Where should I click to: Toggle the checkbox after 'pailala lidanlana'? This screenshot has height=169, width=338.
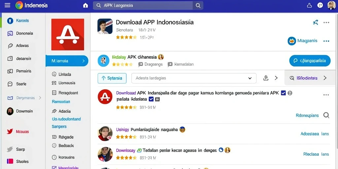tap(151, 99)
